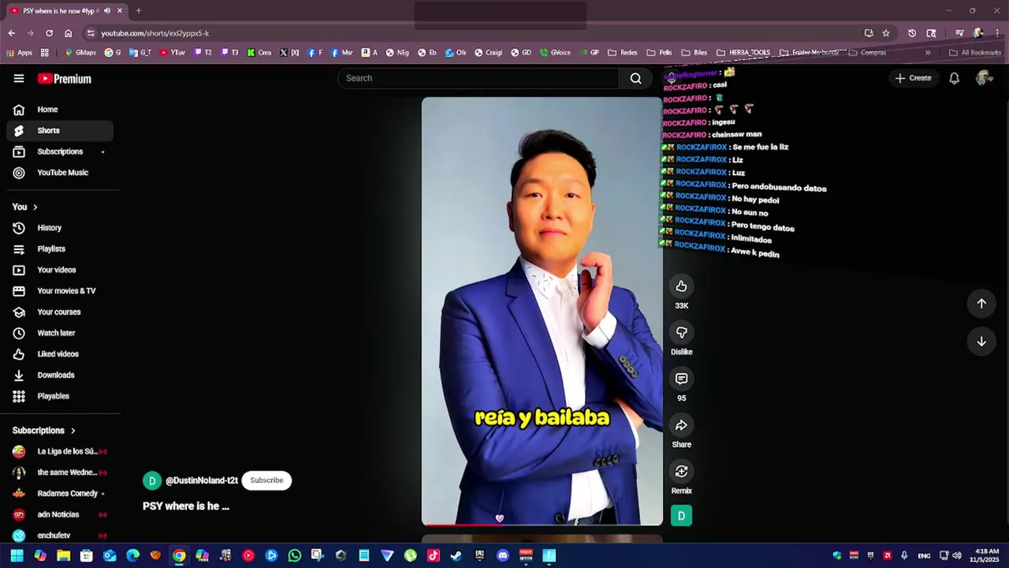The image size is (1009, 568).
Task: Share this short
Action: pos(682,425)
